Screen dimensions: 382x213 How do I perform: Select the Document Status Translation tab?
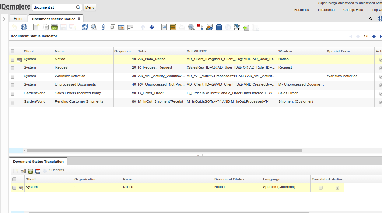pyautogui.click(x=38, y=162)
